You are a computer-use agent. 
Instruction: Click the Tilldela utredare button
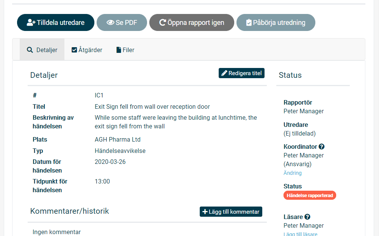click(x=55, y=23)
